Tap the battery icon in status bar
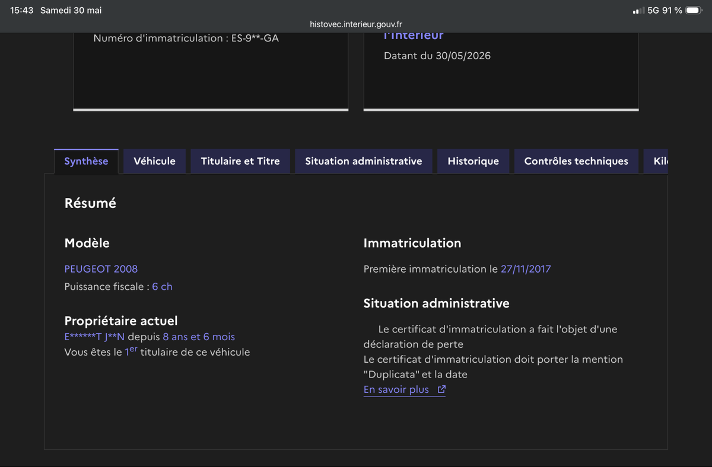Screen dimensions: 712x467 [x=694, y=11]
